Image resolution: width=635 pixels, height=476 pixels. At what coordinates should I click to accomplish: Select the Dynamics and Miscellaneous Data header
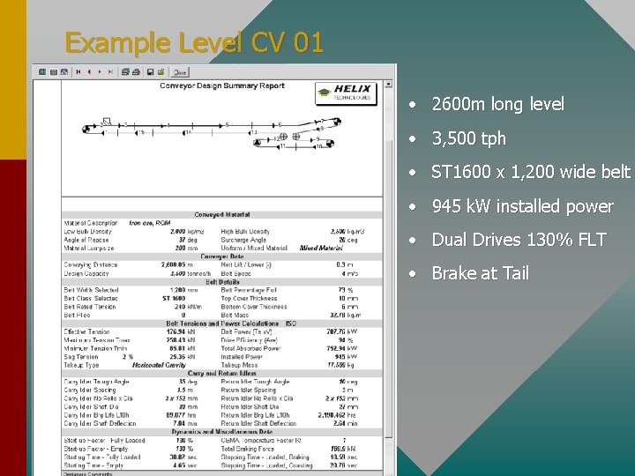222,432
